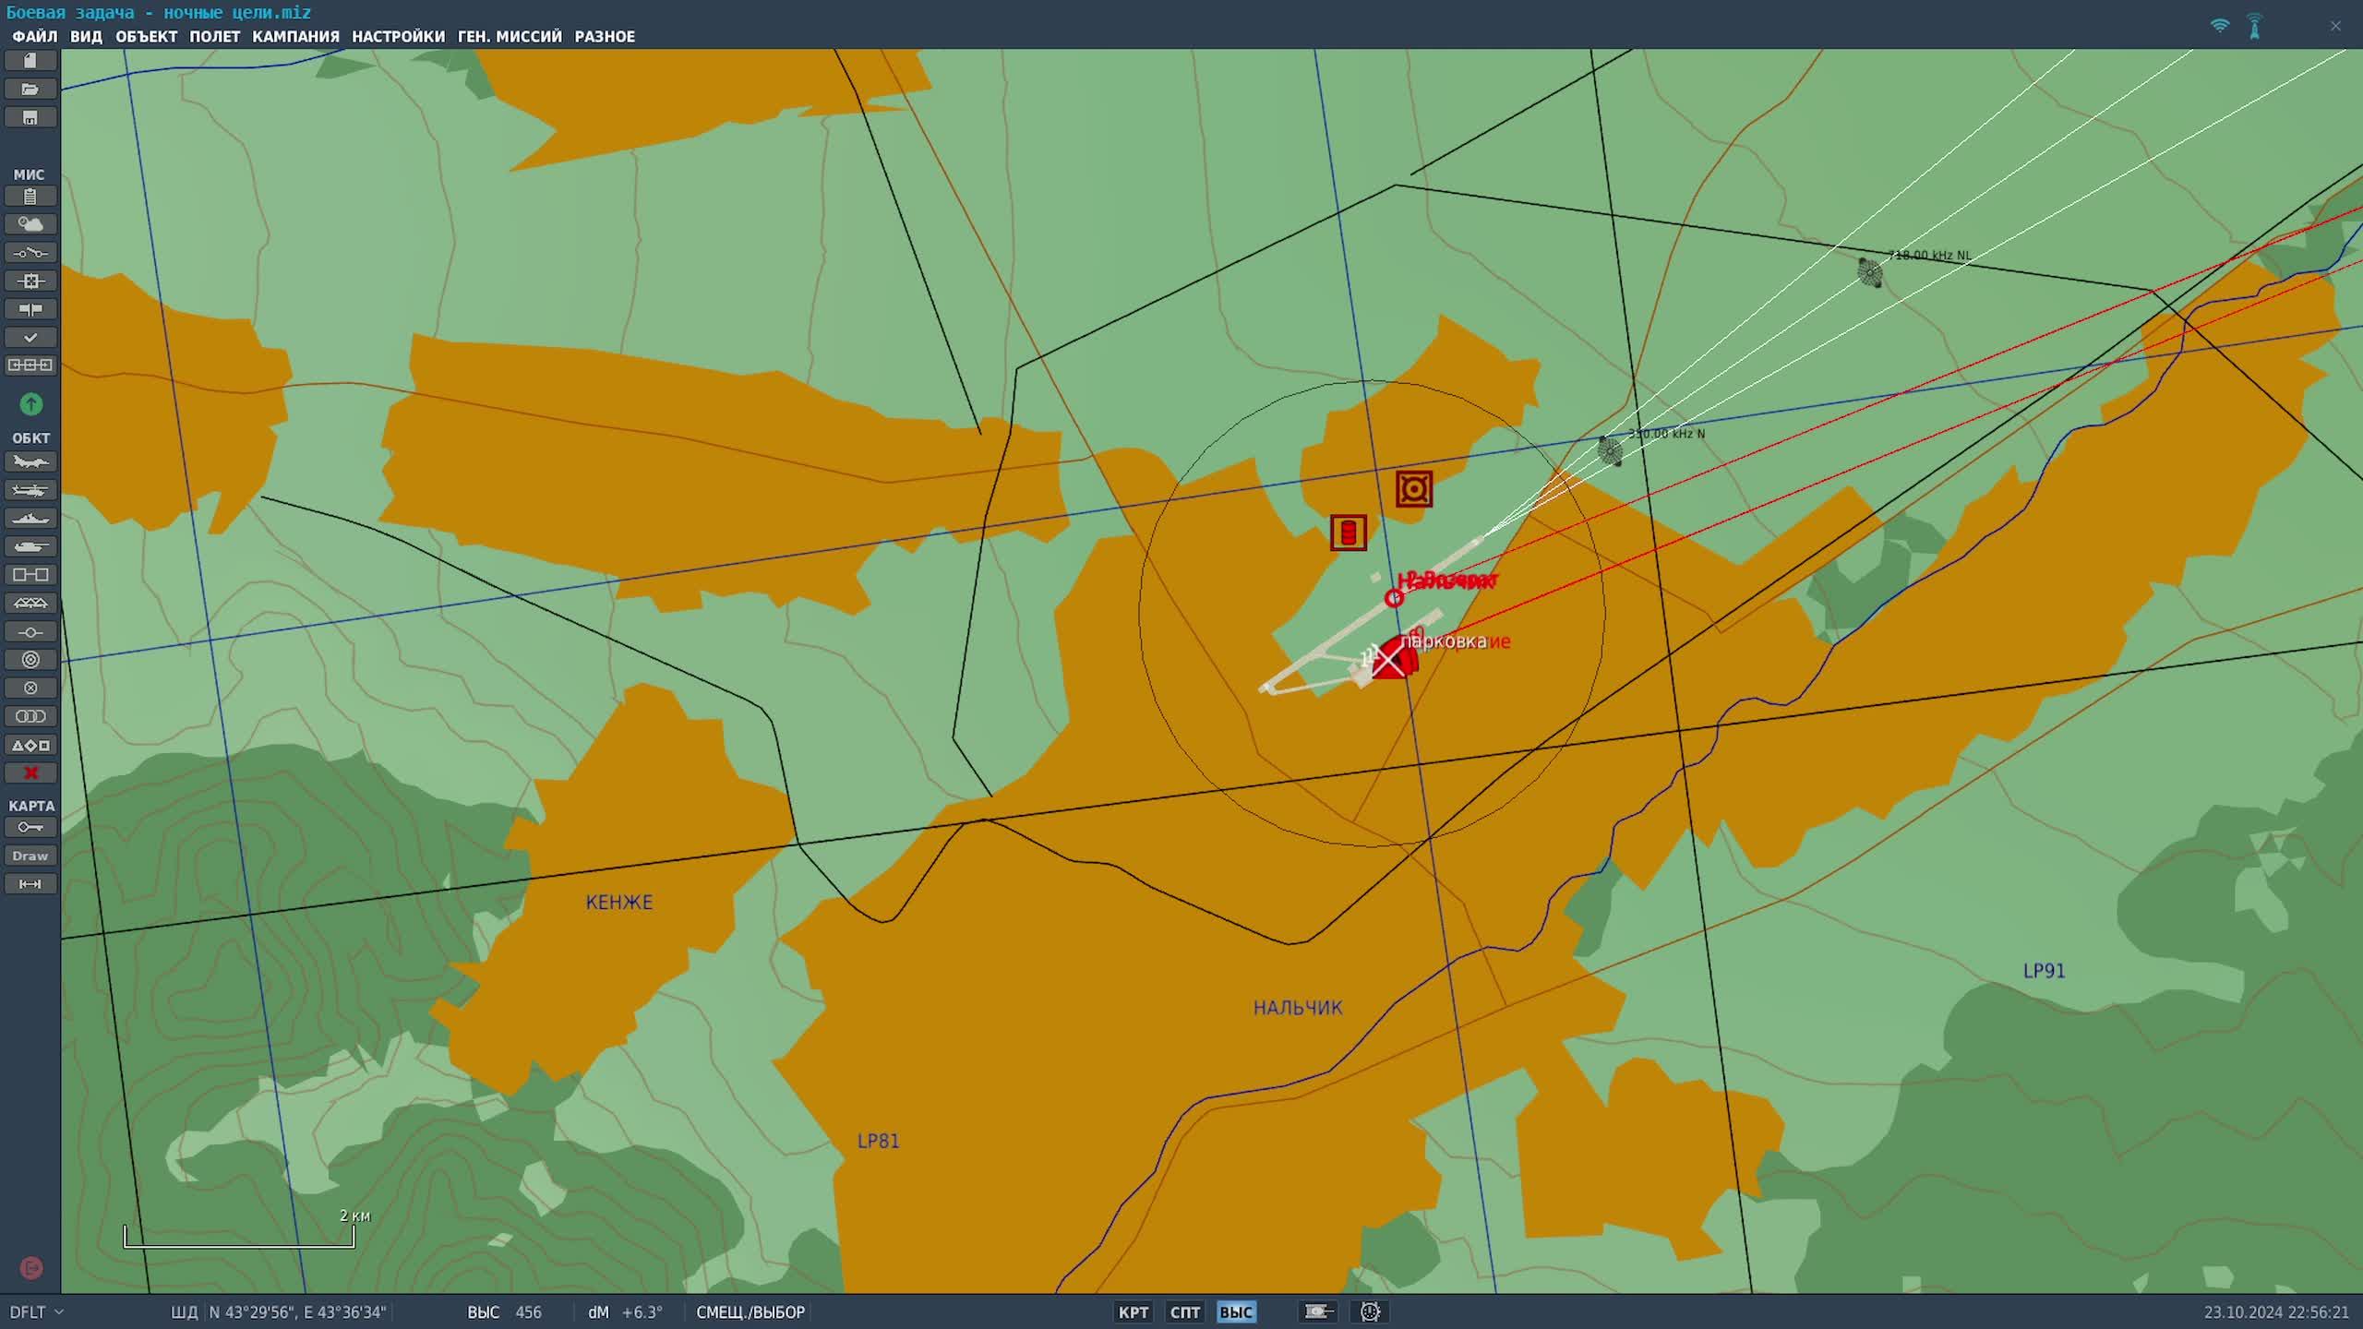Open the ФАЙЛ menu
Viewport: 2363px width, 1329px height.
click(x=34, y=37)
